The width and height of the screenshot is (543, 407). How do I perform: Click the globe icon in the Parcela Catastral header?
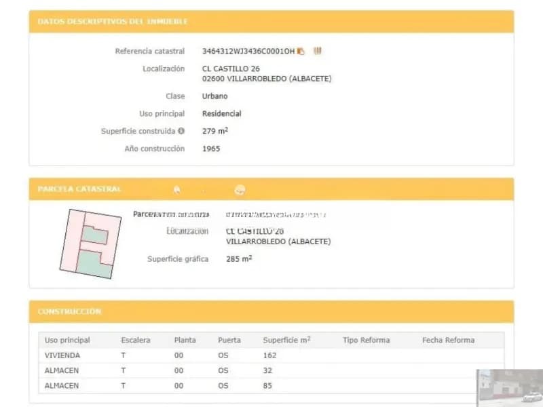[x=240, y=190]
